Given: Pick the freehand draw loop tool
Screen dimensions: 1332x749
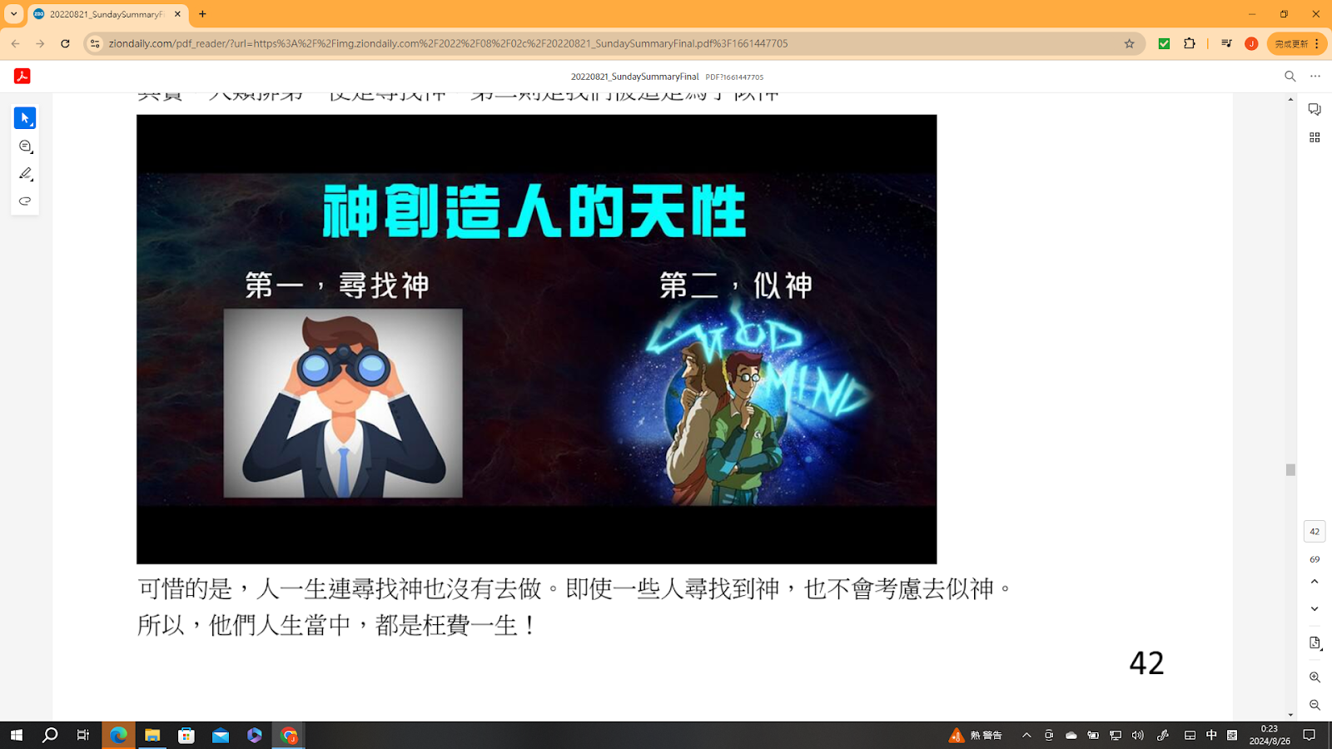Looking at the screenshot, I should tap(25, 201).
